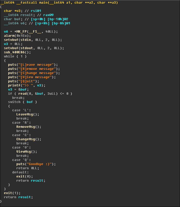Click the 'default:' label
This screenshot has width=180, height=207.
20,172
